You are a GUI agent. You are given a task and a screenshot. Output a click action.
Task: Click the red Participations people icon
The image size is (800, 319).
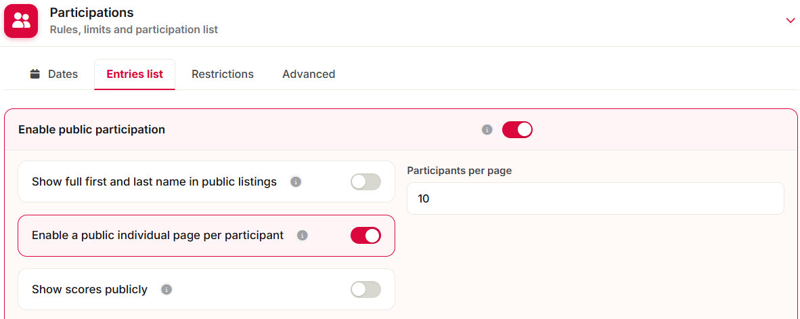tap(21, 21)
